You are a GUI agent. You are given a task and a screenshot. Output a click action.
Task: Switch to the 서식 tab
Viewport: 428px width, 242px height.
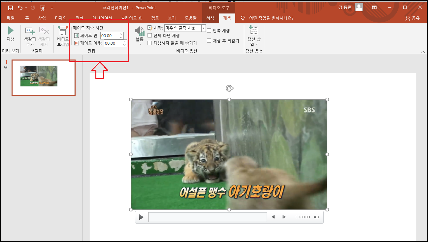pyautogui.click(x=210, y=18)
